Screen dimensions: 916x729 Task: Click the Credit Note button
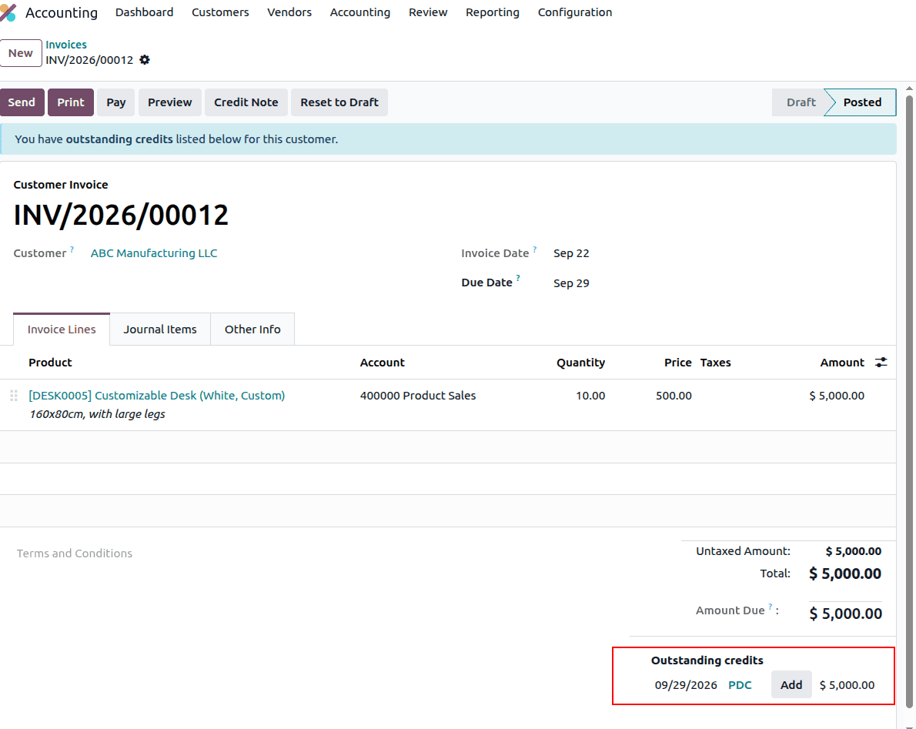tap(246, 102)
